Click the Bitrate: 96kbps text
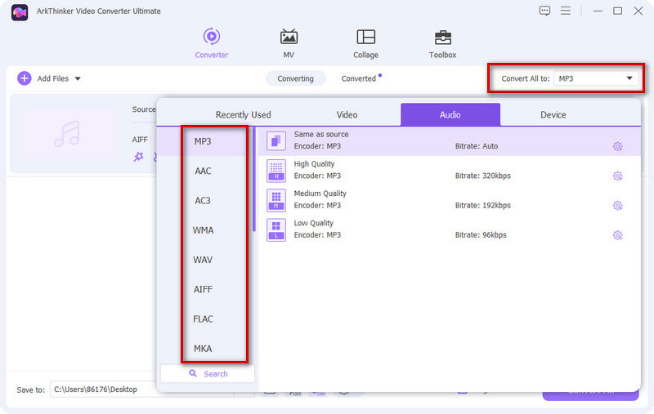This screenshot has width=654, height=414. (481, 235)
